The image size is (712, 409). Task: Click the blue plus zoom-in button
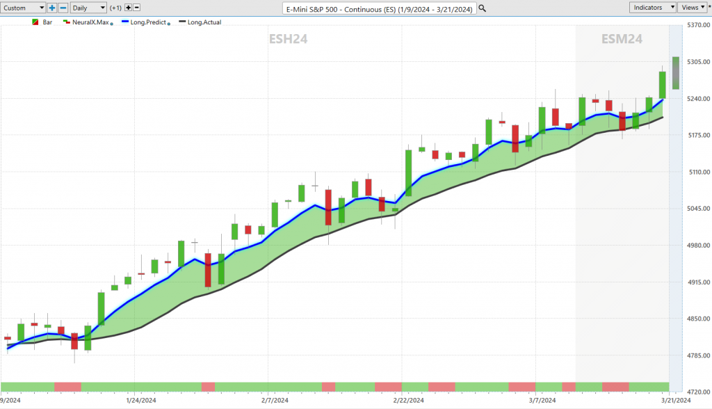click(x=52, y=8)
